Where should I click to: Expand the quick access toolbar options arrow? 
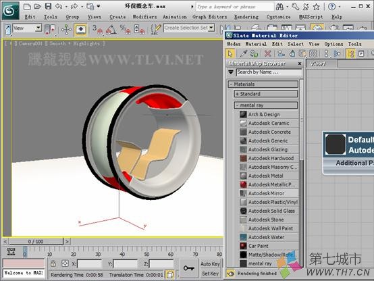(99, 6)
